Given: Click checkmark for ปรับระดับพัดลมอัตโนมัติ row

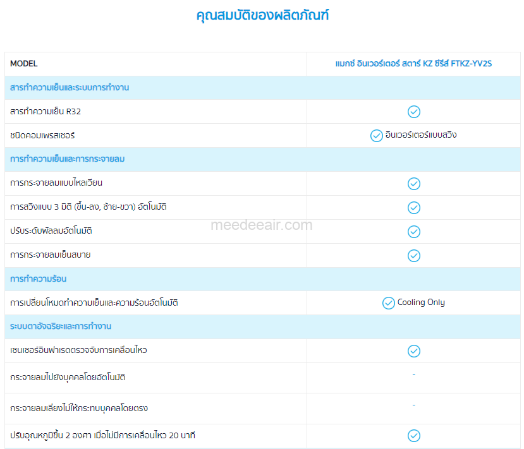Looking at the screenshot, I should [413, 232].
